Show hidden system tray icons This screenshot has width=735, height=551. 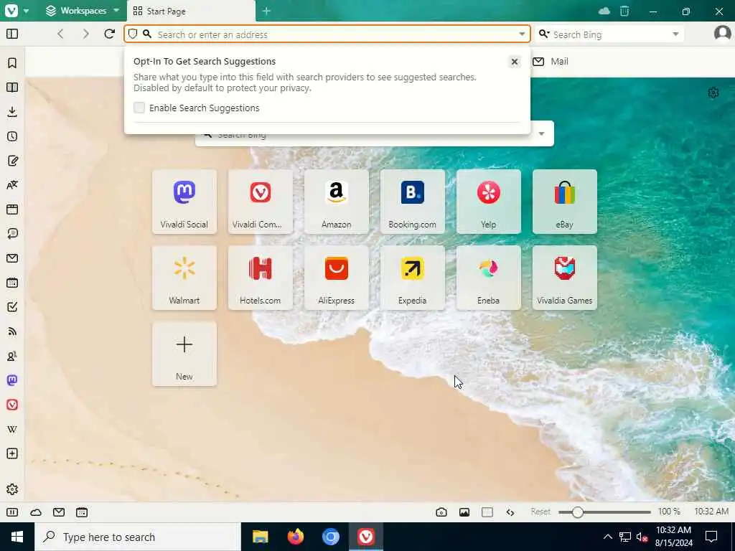coord(607,537)
